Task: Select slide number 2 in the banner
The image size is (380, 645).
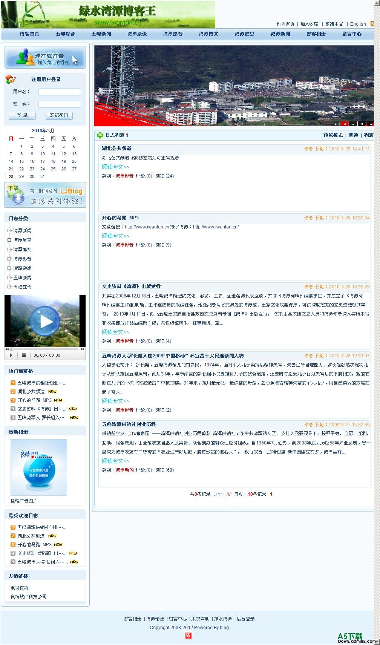Action: pyautogui.click(x=344, y=124)
